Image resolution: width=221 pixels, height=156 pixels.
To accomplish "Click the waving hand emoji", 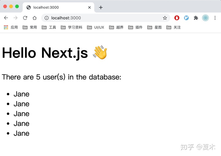I will (100, 52).
